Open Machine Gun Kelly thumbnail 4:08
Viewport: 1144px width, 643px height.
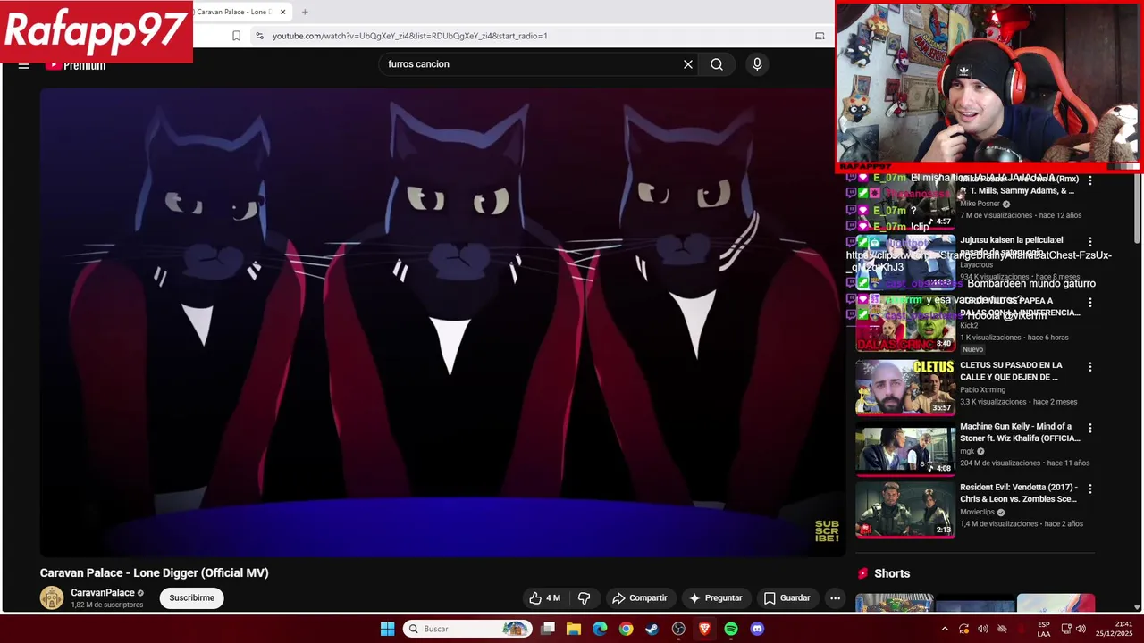905,449
